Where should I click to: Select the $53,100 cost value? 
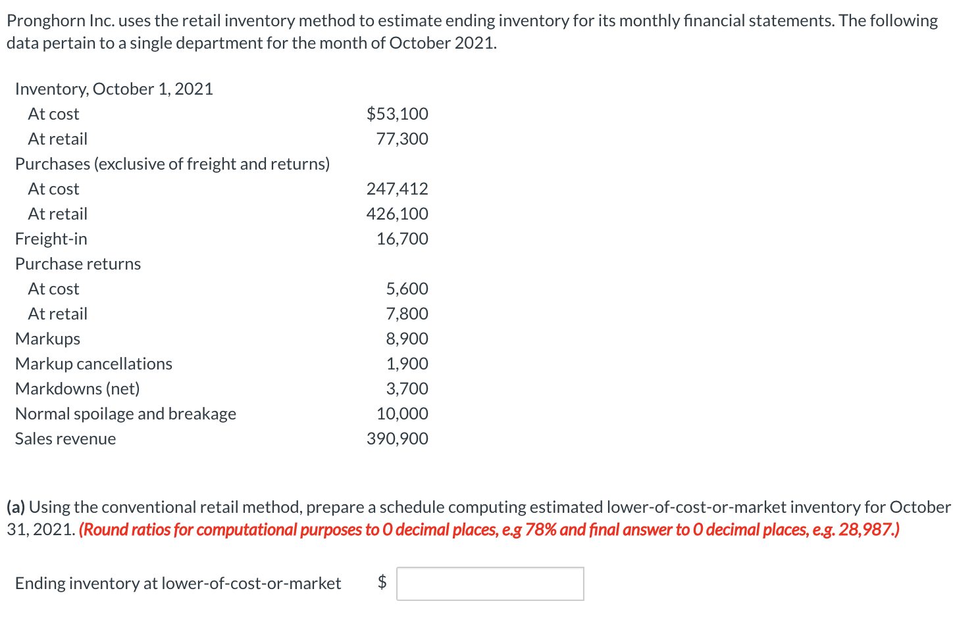point(397,113)
